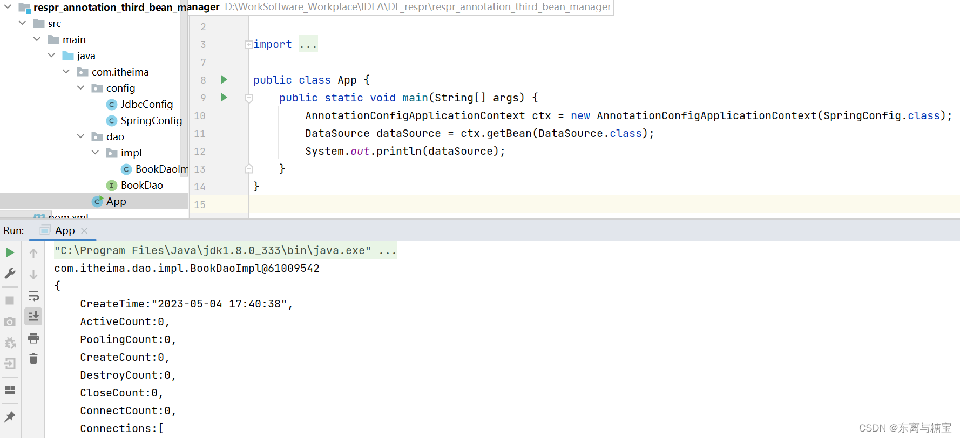The height and width of the screenshot is (438, 960).
Task: Pin the Run tab
Action: point(10,416)
